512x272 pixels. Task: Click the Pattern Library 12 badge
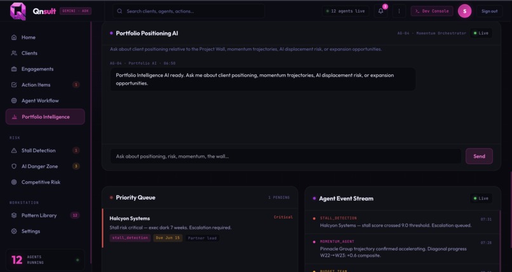click(x=75, y=215)
